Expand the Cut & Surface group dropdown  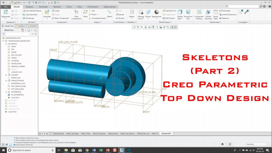120,22
